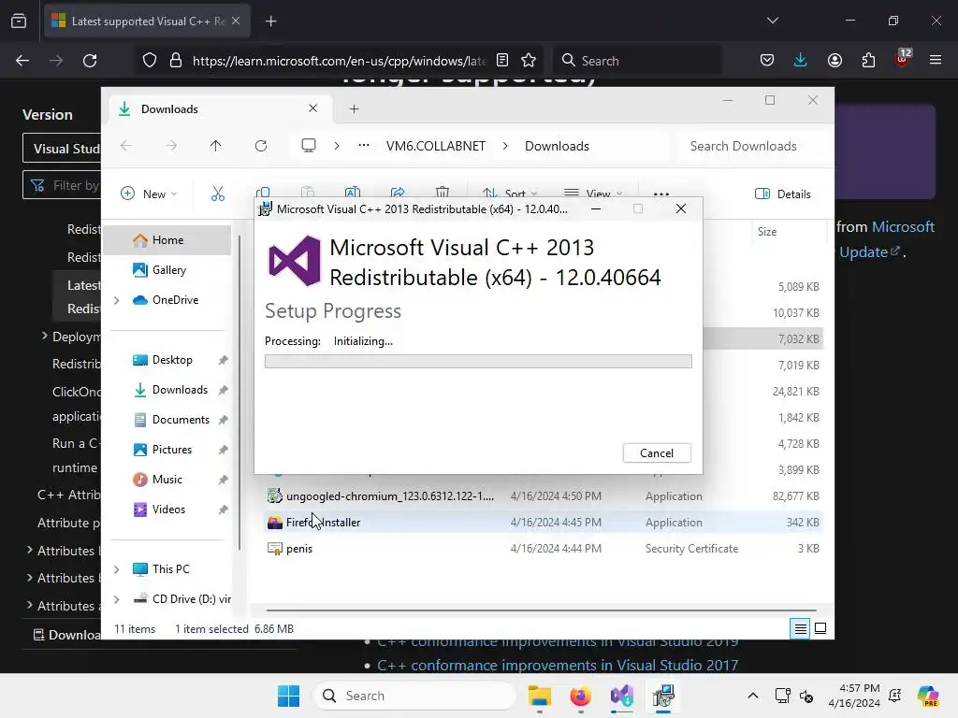This screenshot has width=958, height=718.
Task: Open Firefox extensions puzzle icon
Action: coord(868,60)
